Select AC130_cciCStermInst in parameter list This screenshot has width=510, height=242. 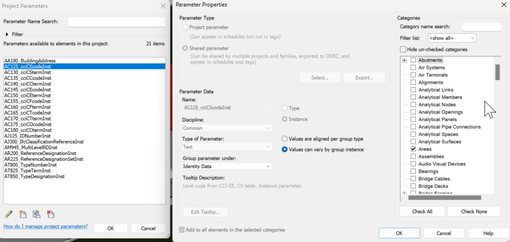pos(28,73)
